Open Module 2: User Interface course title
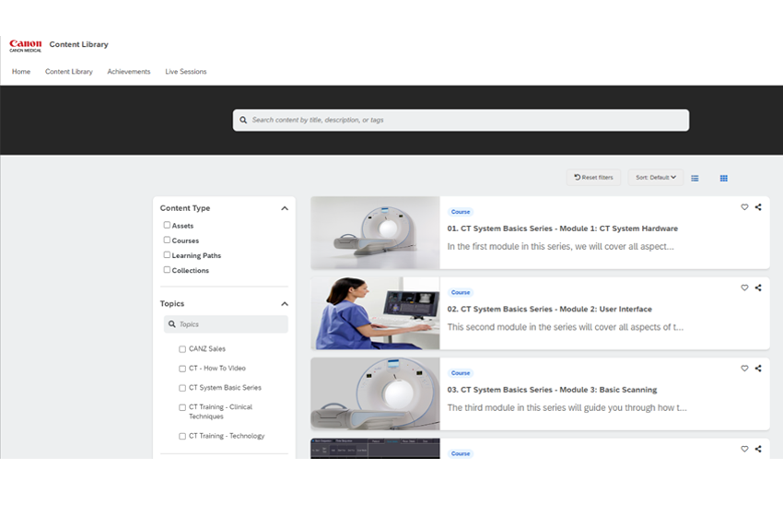This screenshot has width=783, height=516. point(549,310)
